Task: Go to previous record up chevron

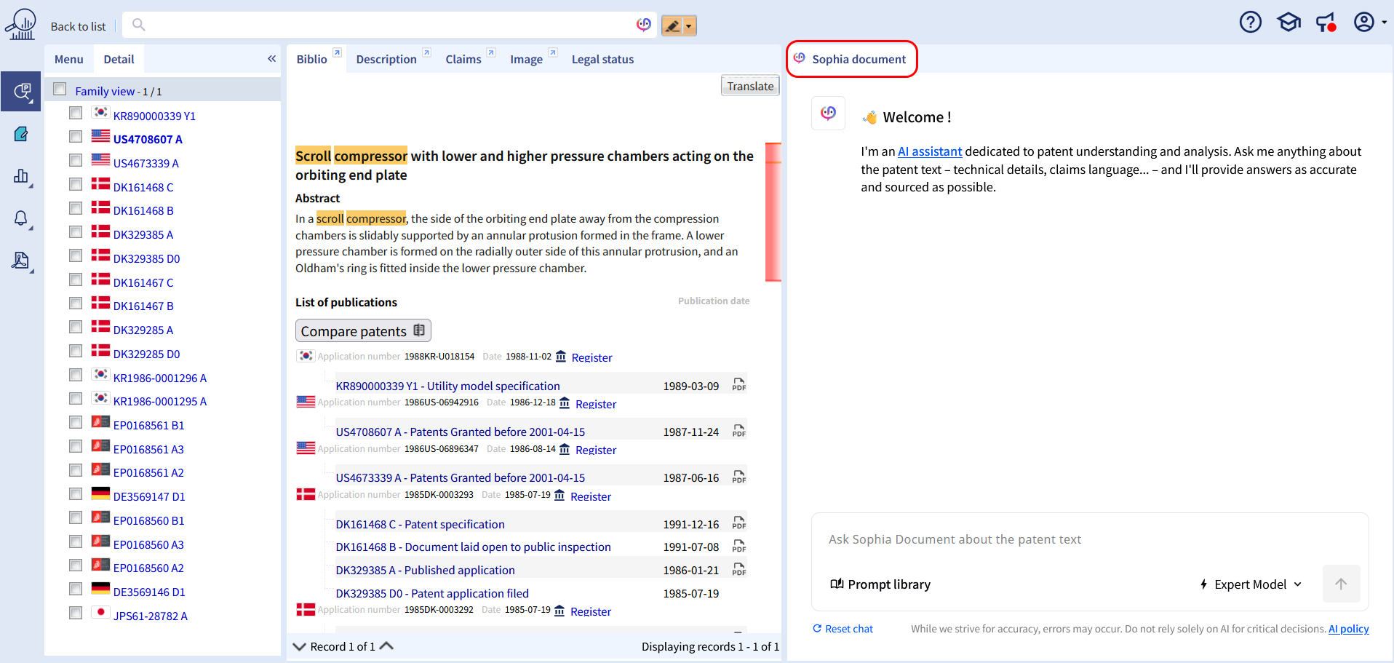Action: coord(386,646)
